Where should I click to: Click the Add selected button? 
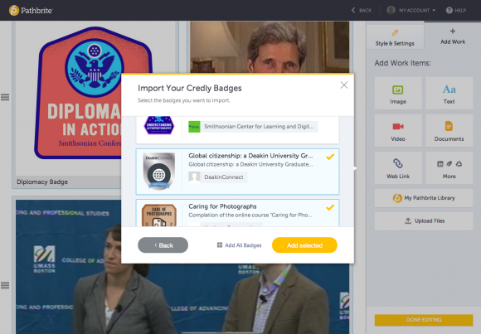click(304, 245)
